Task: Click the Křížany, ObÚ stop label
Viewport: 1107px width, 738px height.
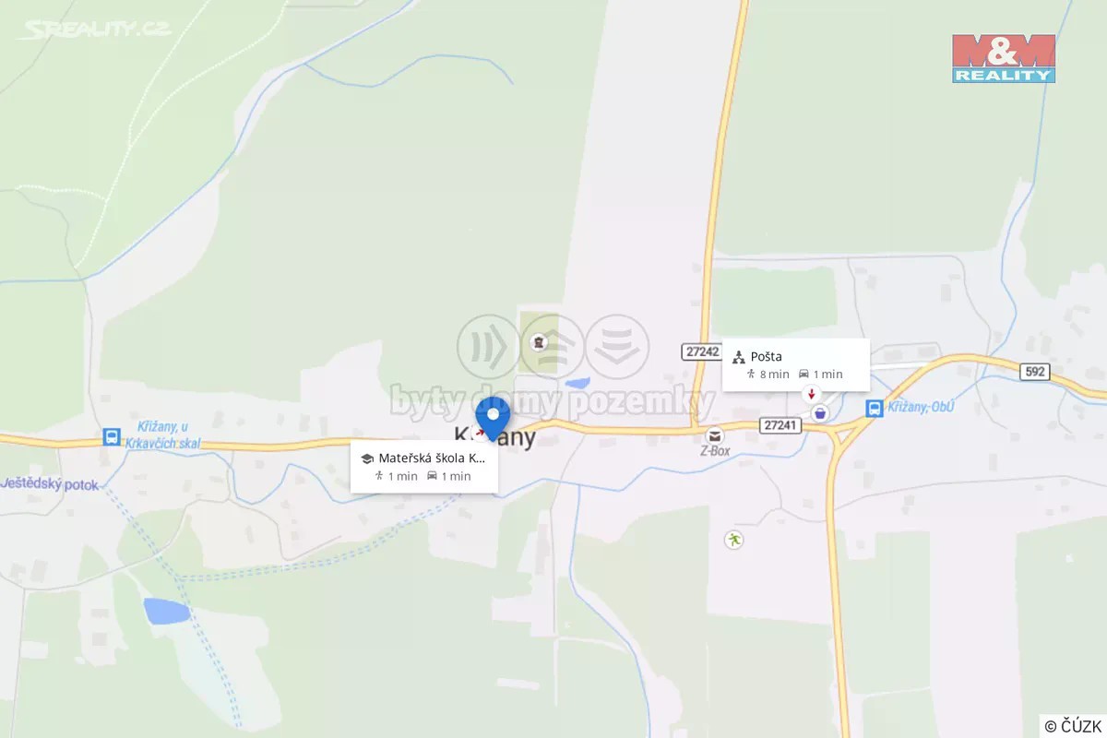Action: [922, 408]
